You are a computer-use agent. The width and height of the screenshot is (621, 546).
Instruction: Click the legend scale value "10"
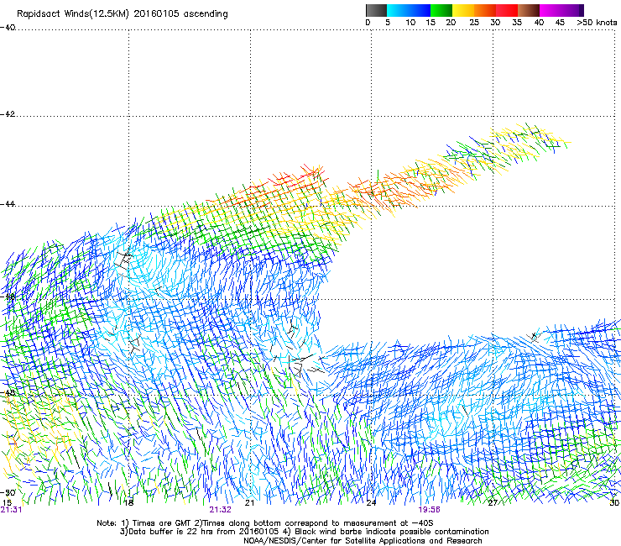410,23
